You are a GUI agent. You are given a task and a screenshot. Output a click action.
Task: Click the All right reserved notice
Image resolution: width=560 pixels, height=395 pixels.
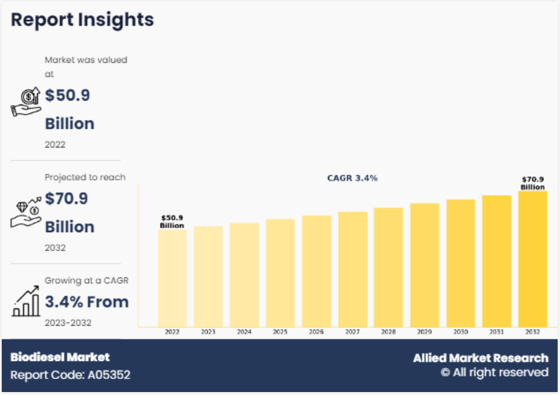(494, 373)
